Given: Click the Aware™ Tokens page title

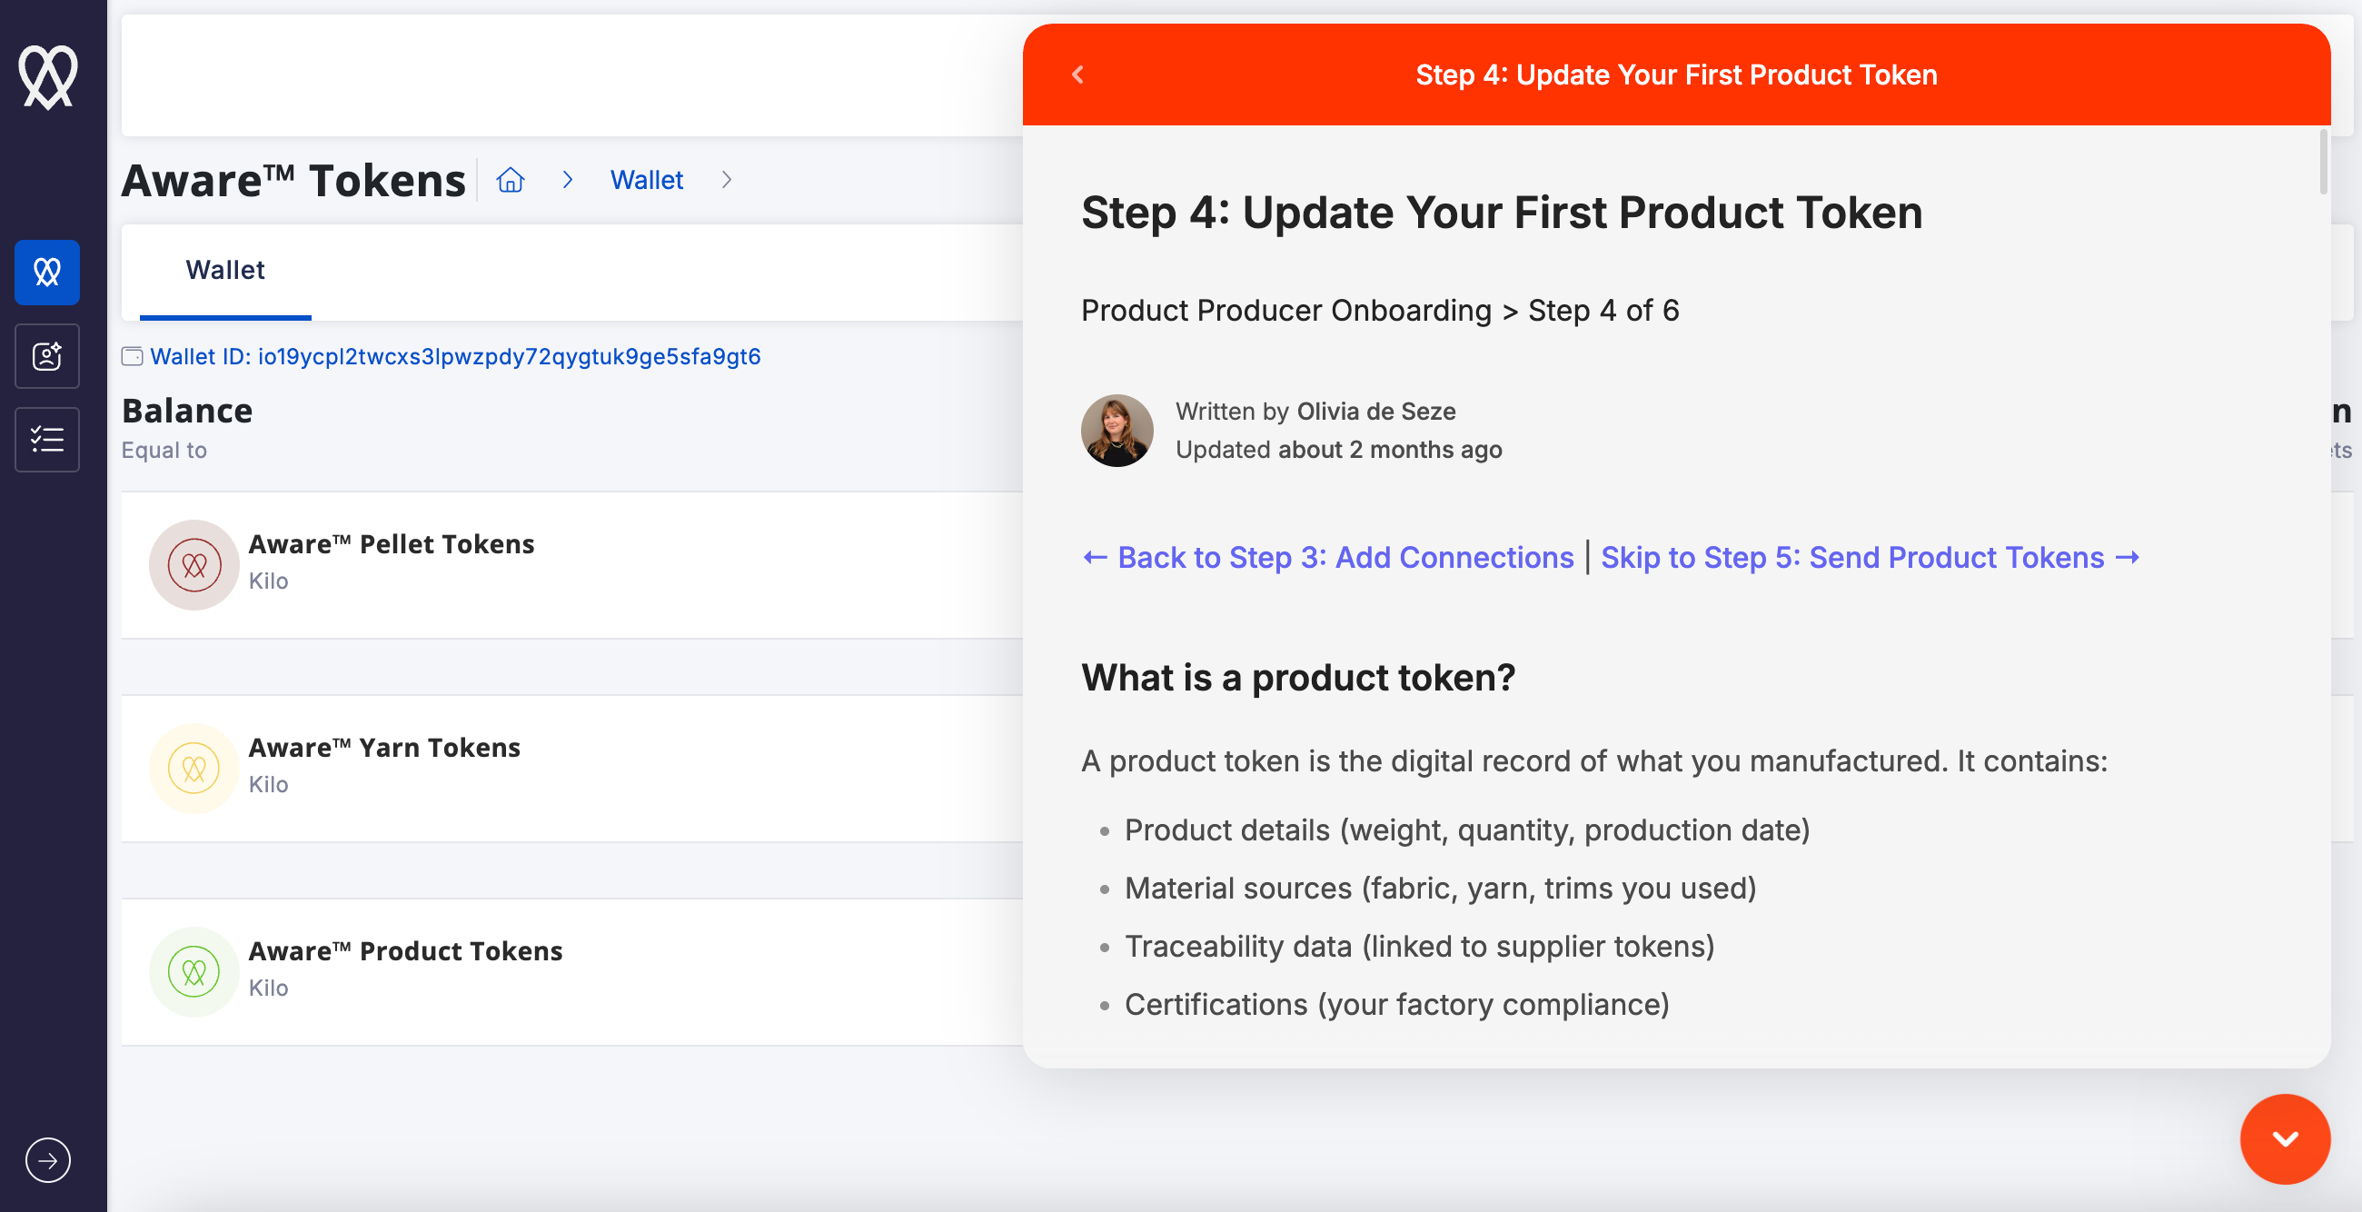Looking at the screenshot, I should [294, 180].
